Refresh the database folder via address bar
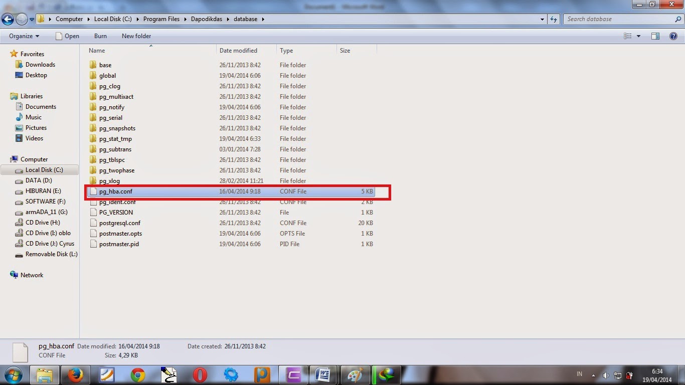The width and height of the screenshot is (685, 385). point(554,19)
